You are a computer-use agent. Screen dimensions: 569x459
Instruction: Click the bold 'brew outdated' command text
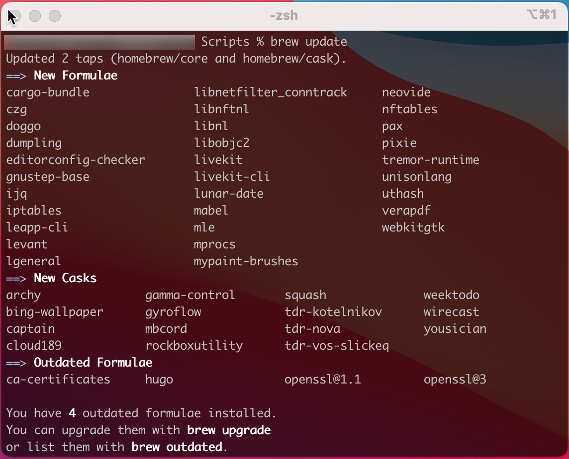coord(177,447)
